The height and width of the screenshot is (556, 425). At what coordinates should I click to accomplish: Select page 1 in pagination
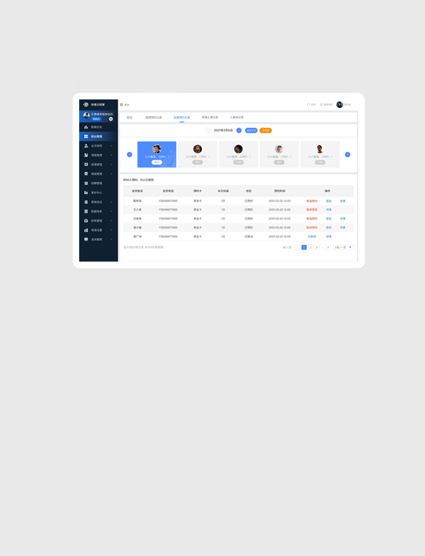click(304, 247)
